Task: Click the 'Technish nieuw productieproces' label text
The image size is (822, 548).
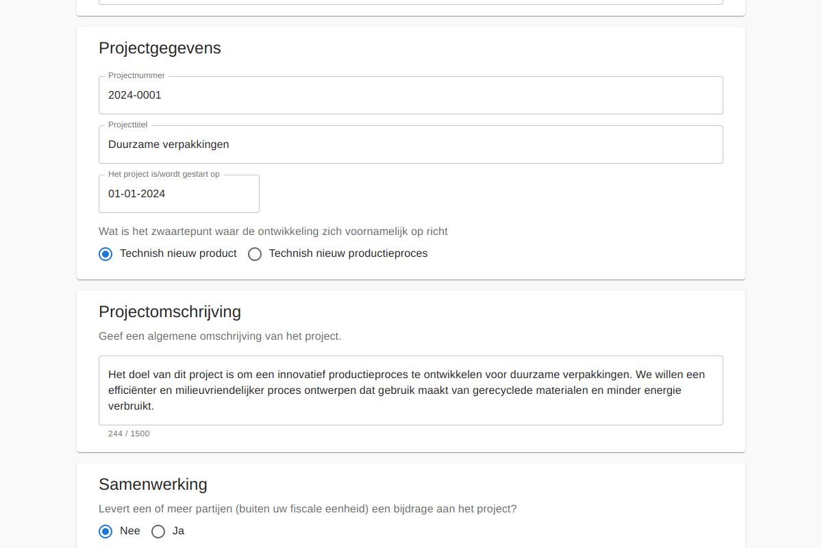Action: coord(348,253)
